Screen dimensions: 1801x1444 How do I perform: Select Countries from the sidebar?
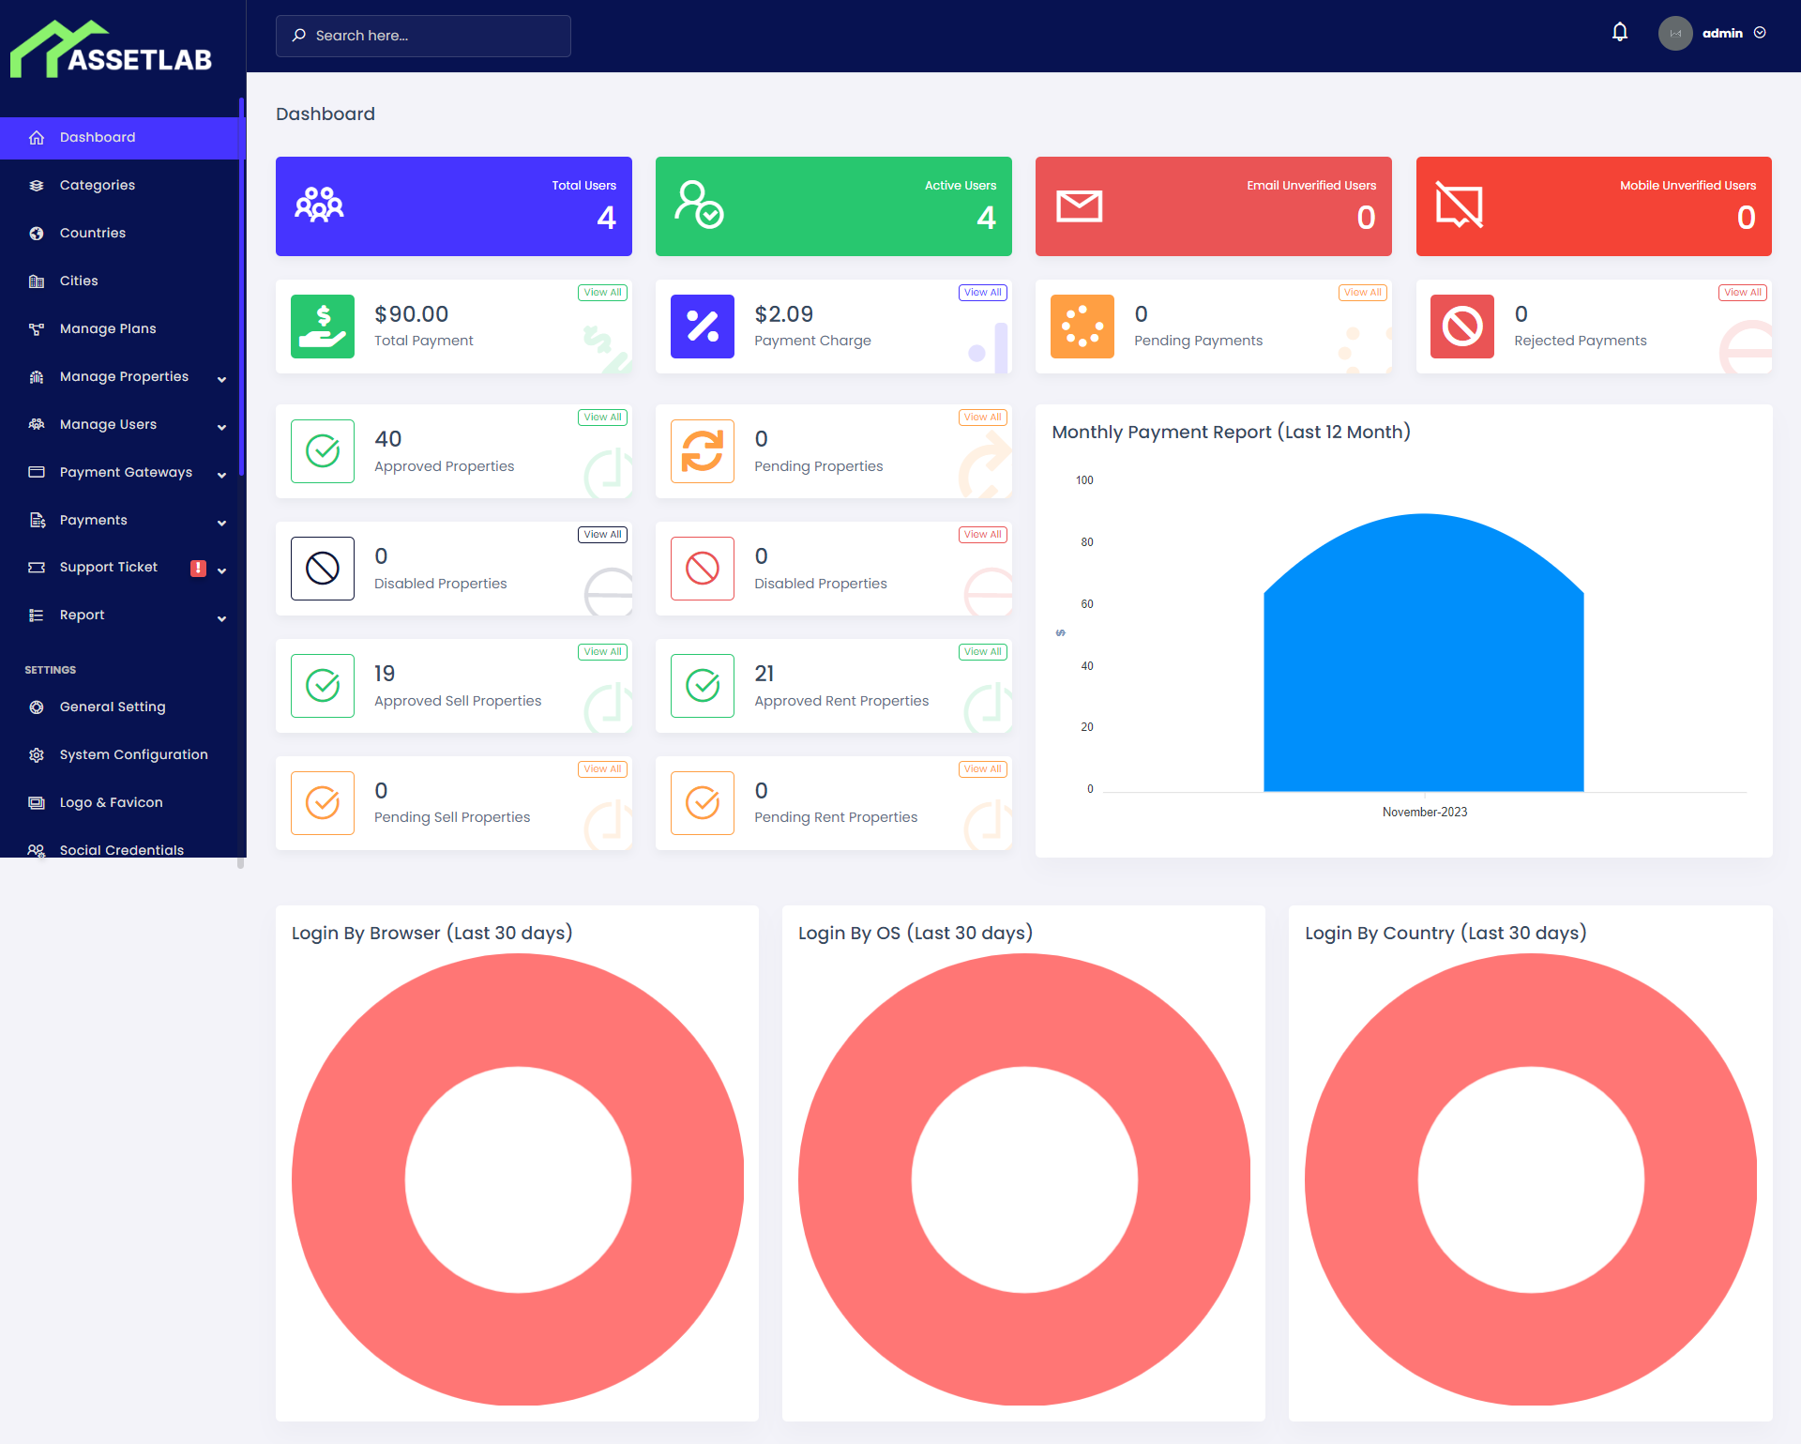point(92,232)
